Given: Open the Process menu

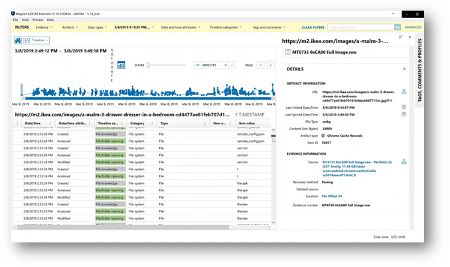Looking at the screenshot, I should [38, 20].
